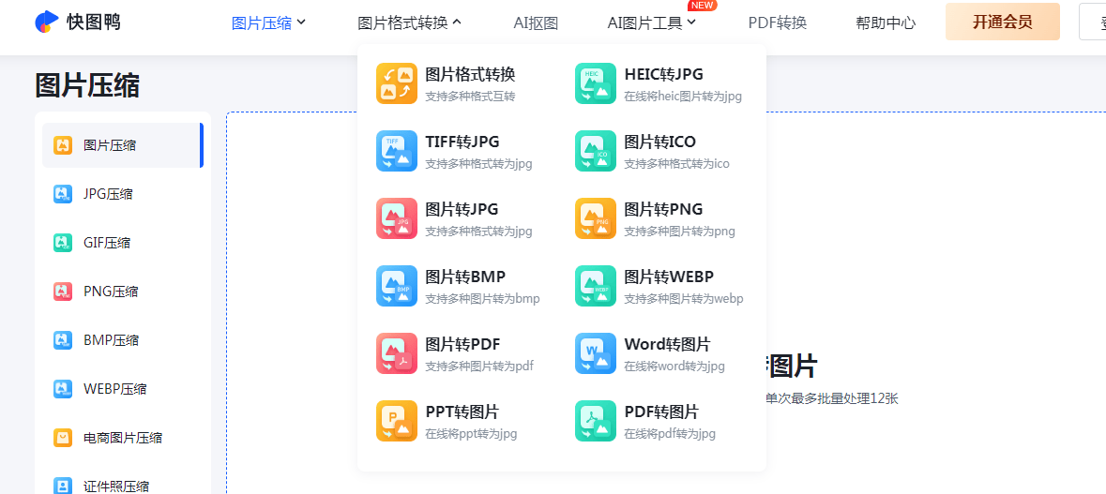This screenshot has height=494, width=1106.
Task: Select the 电商图片压缩 sidebar label
Action: [123, 438]
